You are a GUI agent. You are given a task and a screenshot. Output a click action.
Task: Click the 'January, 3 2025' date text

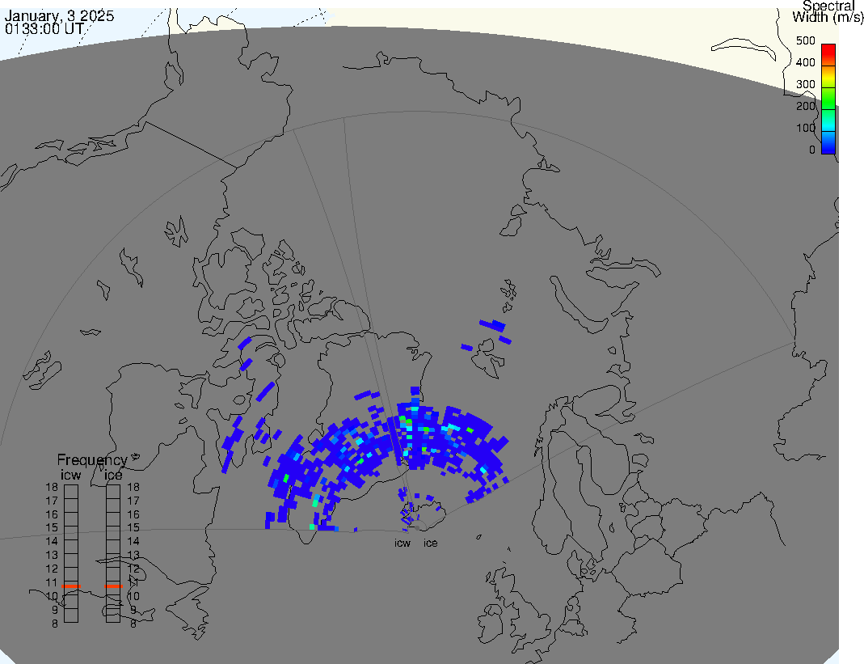pos(59,15)
